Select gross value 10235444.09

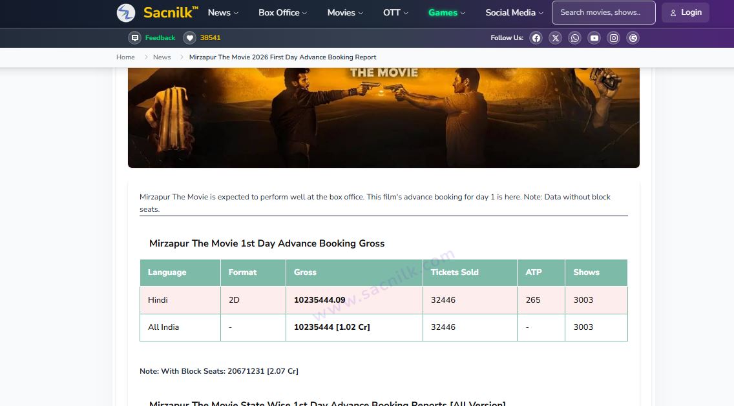320,300
